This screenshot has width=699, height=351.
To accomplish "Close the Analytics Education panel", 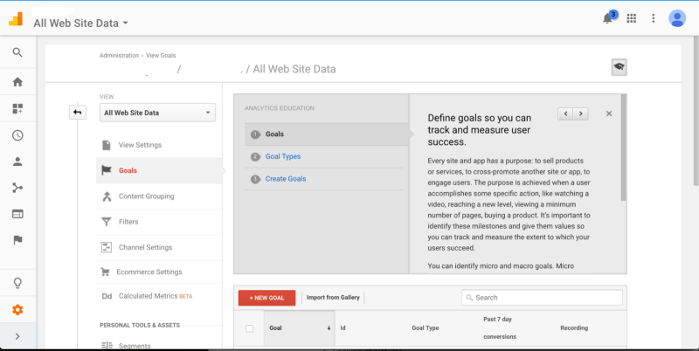I will [x=609, y=114].
